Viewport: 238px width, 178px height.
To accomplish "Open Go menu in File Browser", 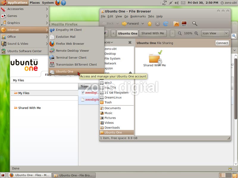I will (126, 16).
